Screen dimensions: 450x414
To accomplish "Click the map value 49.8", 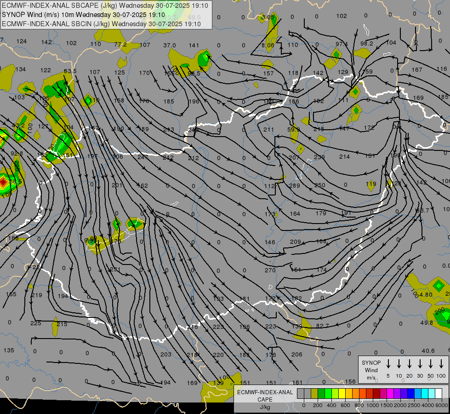I will pyautogui.click(x=427, y=322).
